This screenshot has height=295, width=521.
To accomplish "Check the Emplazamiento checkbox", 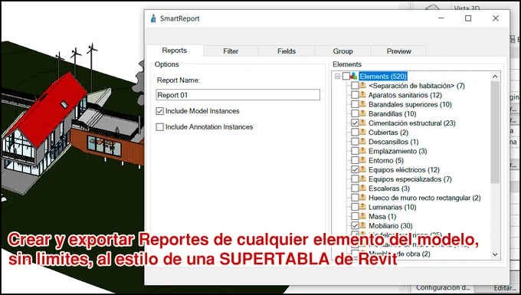I will [x=355, y=151].
